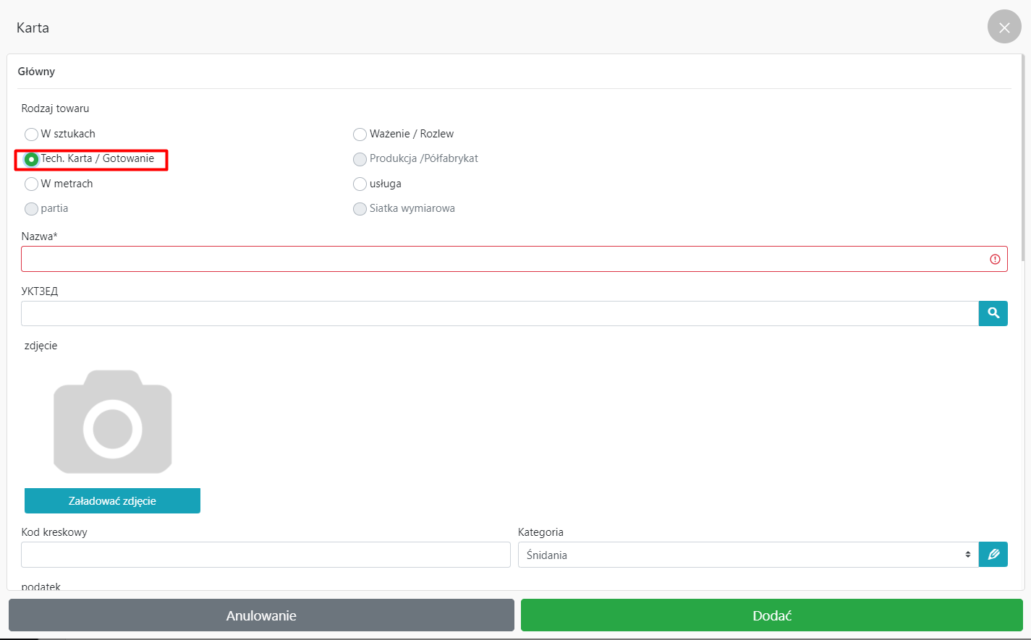Choose the "Siatka wymiarowa" radio option
The width and height of the screenshot is (1031, 640).
point(360,209)
